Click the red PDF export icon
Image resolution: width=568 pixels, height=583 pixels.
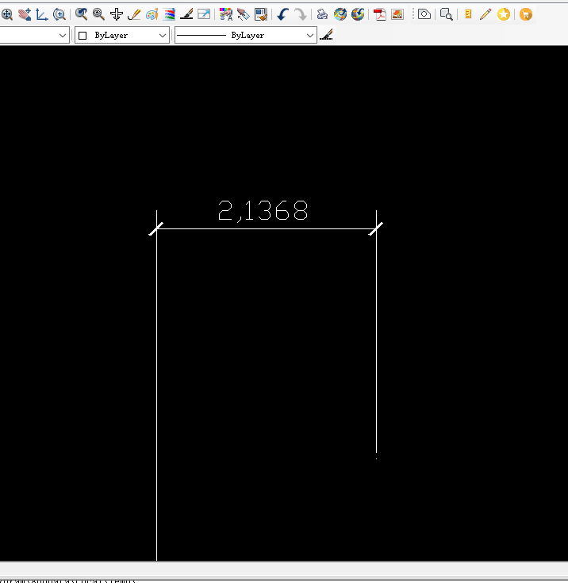pos(380,14)
